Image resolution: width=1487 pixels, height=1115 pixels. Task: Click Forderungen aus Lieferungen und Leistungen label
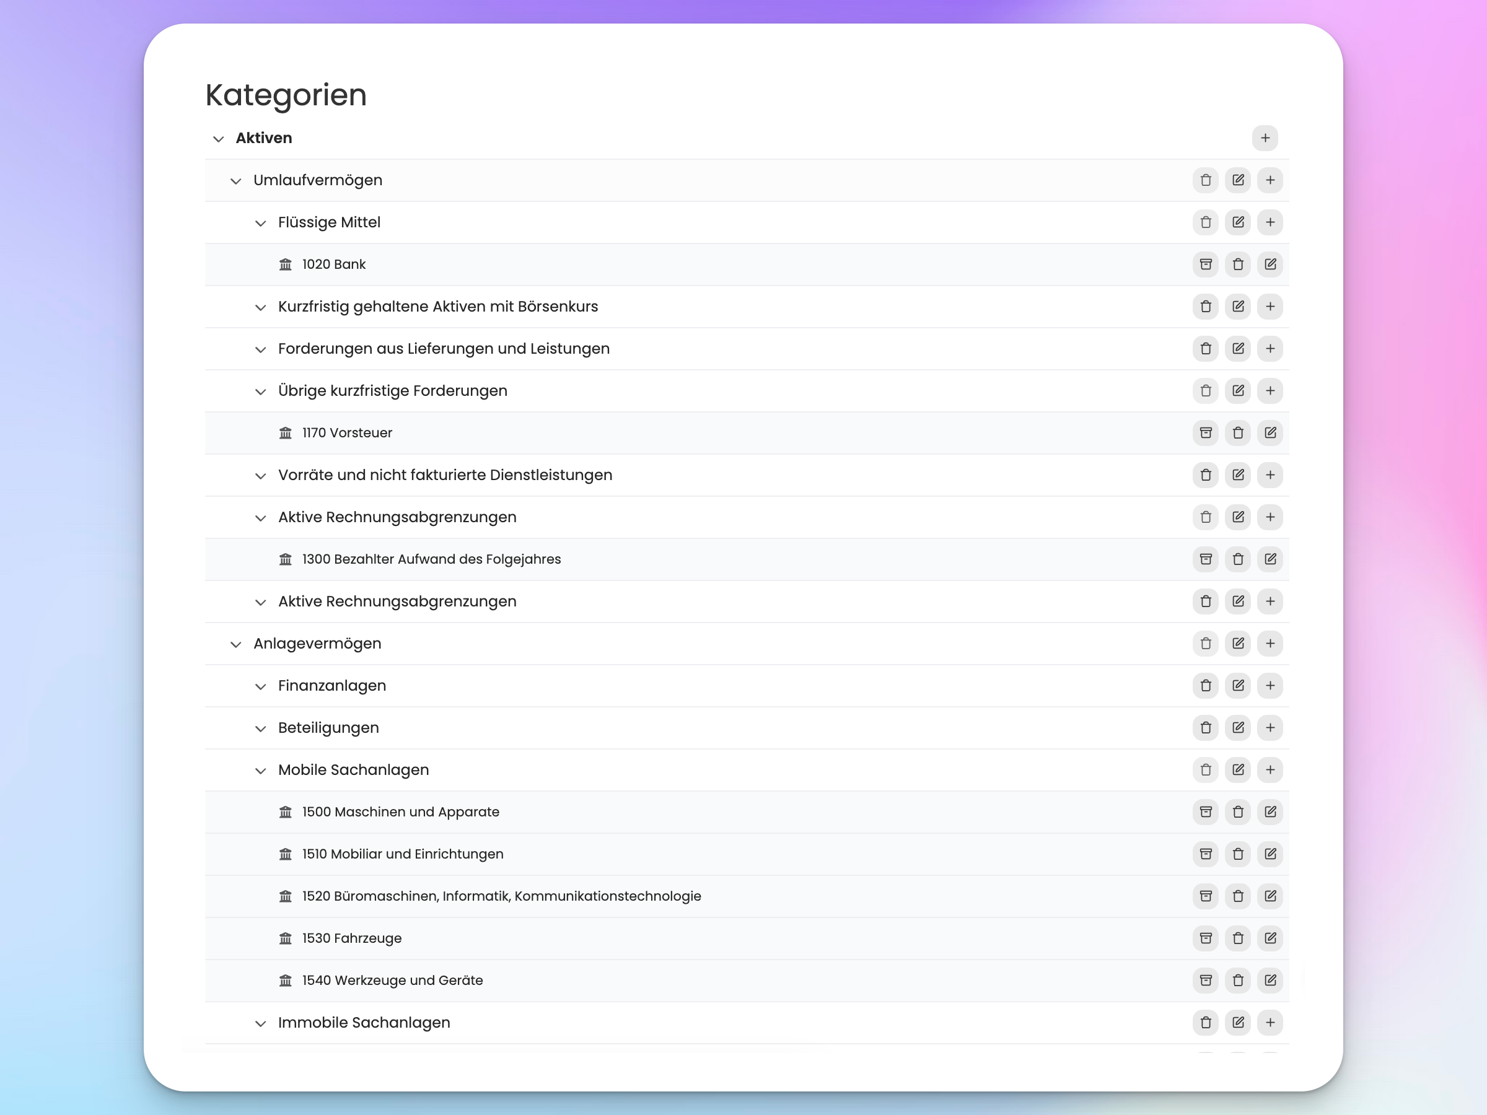[444, 349]
